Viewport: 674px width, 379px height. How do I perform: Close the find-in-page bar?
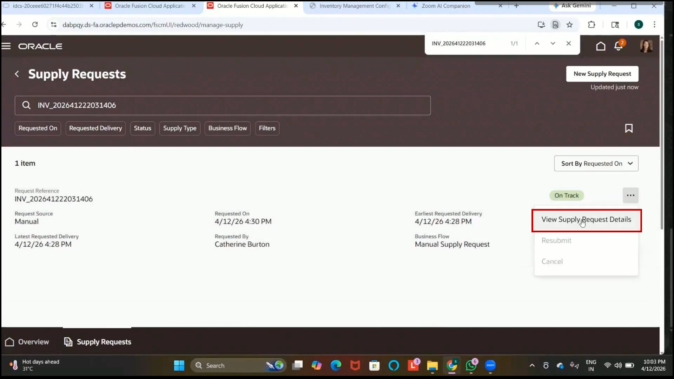click(x=569, y=44)
